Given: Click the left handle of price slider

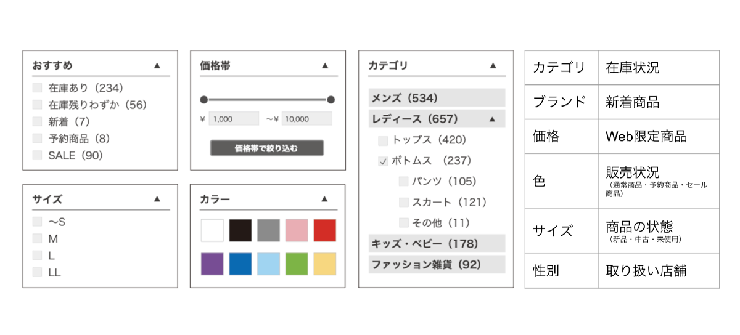Looking at the screenshot, I should [x=204, y=99].
